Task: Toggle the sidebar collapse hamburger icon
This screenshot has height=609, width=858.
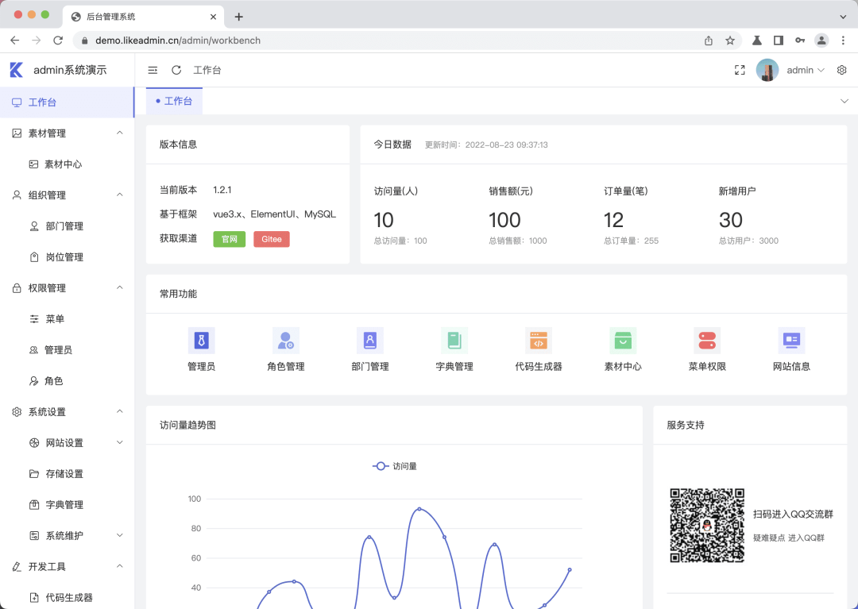Action: pyautogui.click(x=153, y=70)
